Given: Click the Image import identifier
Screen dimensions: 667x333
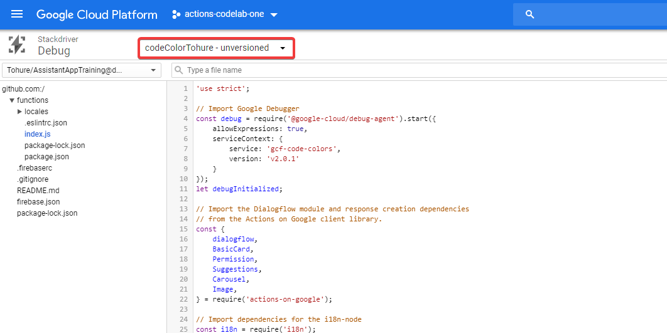Looking at the screenshot, I should point(223,289).
